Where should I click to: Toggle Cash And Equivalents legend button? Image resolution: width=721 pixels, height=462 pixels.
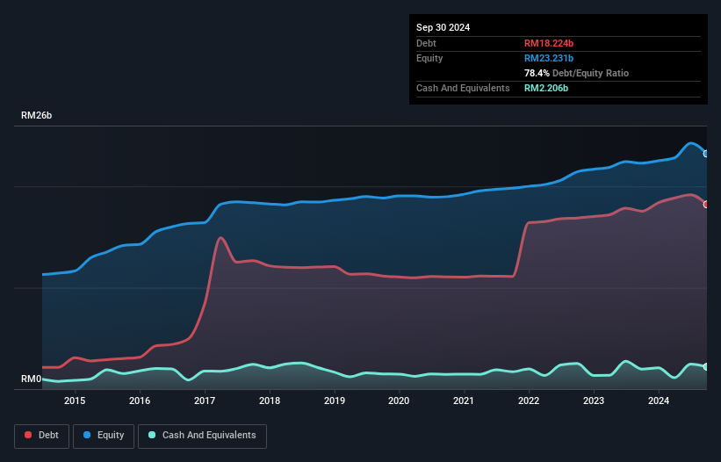tap(202, 436)
